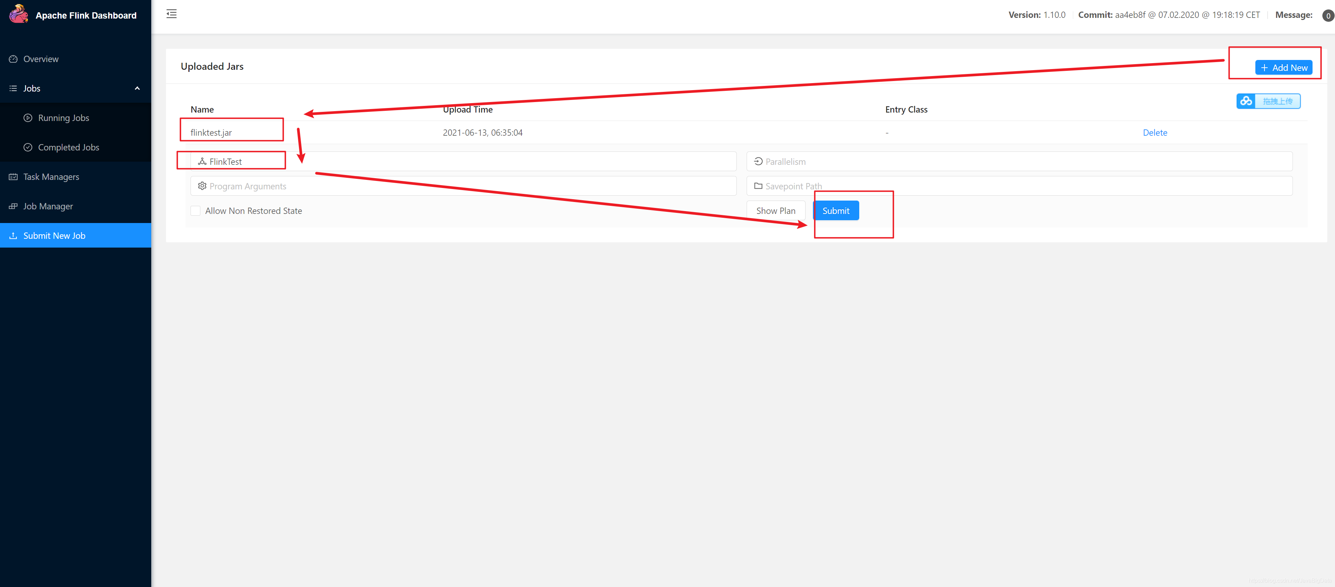Select Submit New Job menu item
Viewport: 1335px width, 587px height.
click(76, 236)
